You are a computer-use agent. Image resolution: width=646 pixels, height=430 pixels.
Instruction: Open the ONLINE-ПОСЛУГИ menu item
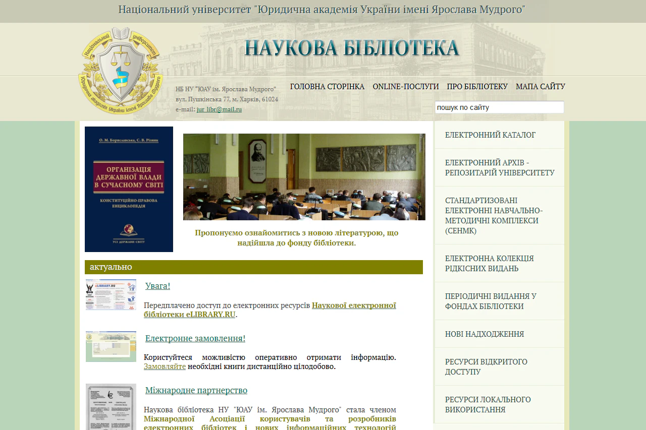tap(406, 86)
